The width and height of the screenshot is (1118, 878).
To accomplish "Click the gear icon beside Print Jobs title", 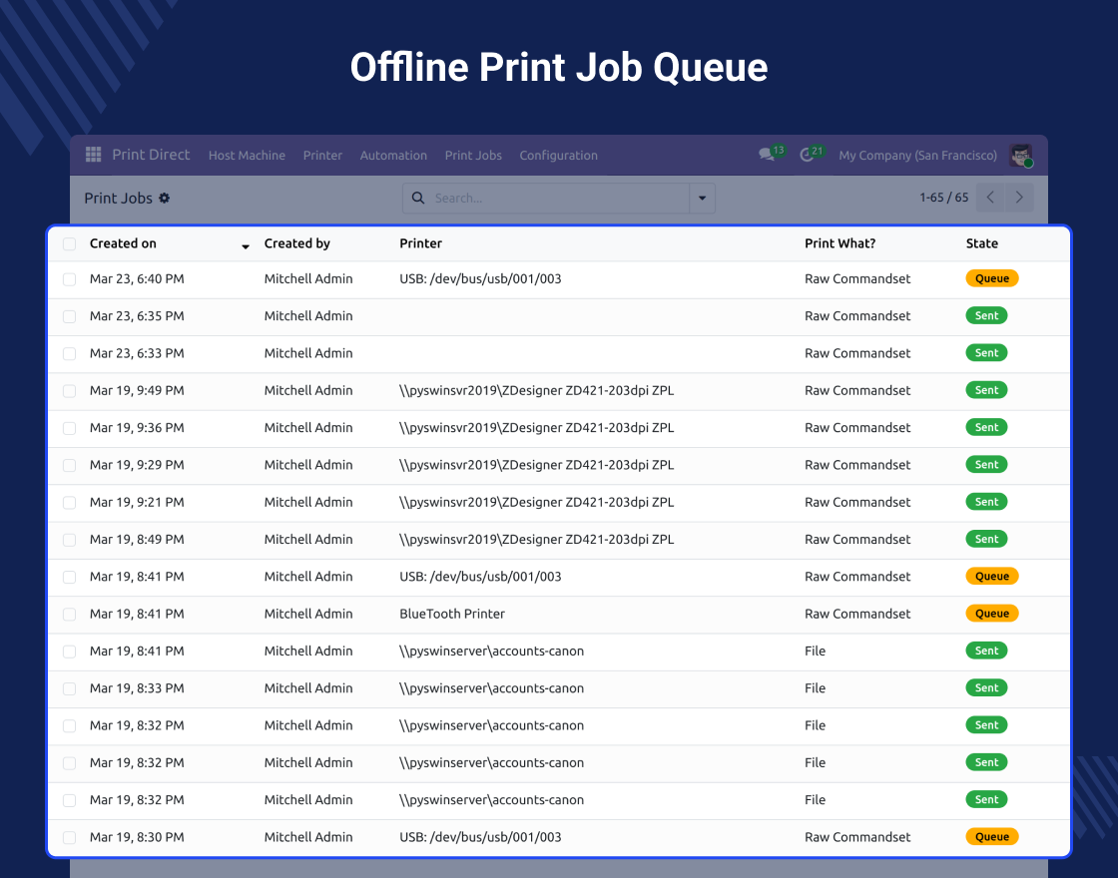I will [x=165, y=199].
